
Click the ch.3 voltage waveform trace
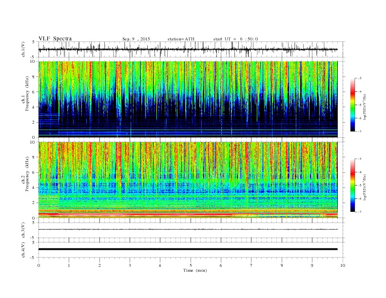188,229
